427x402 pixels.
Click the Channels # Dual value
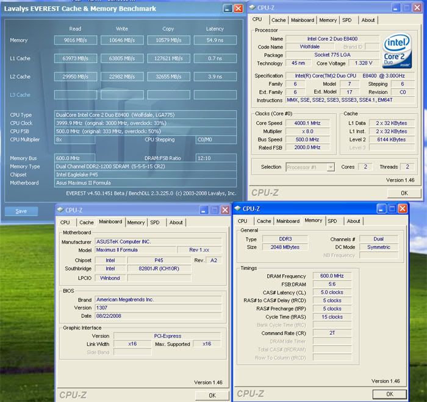(x=379, y=239)
